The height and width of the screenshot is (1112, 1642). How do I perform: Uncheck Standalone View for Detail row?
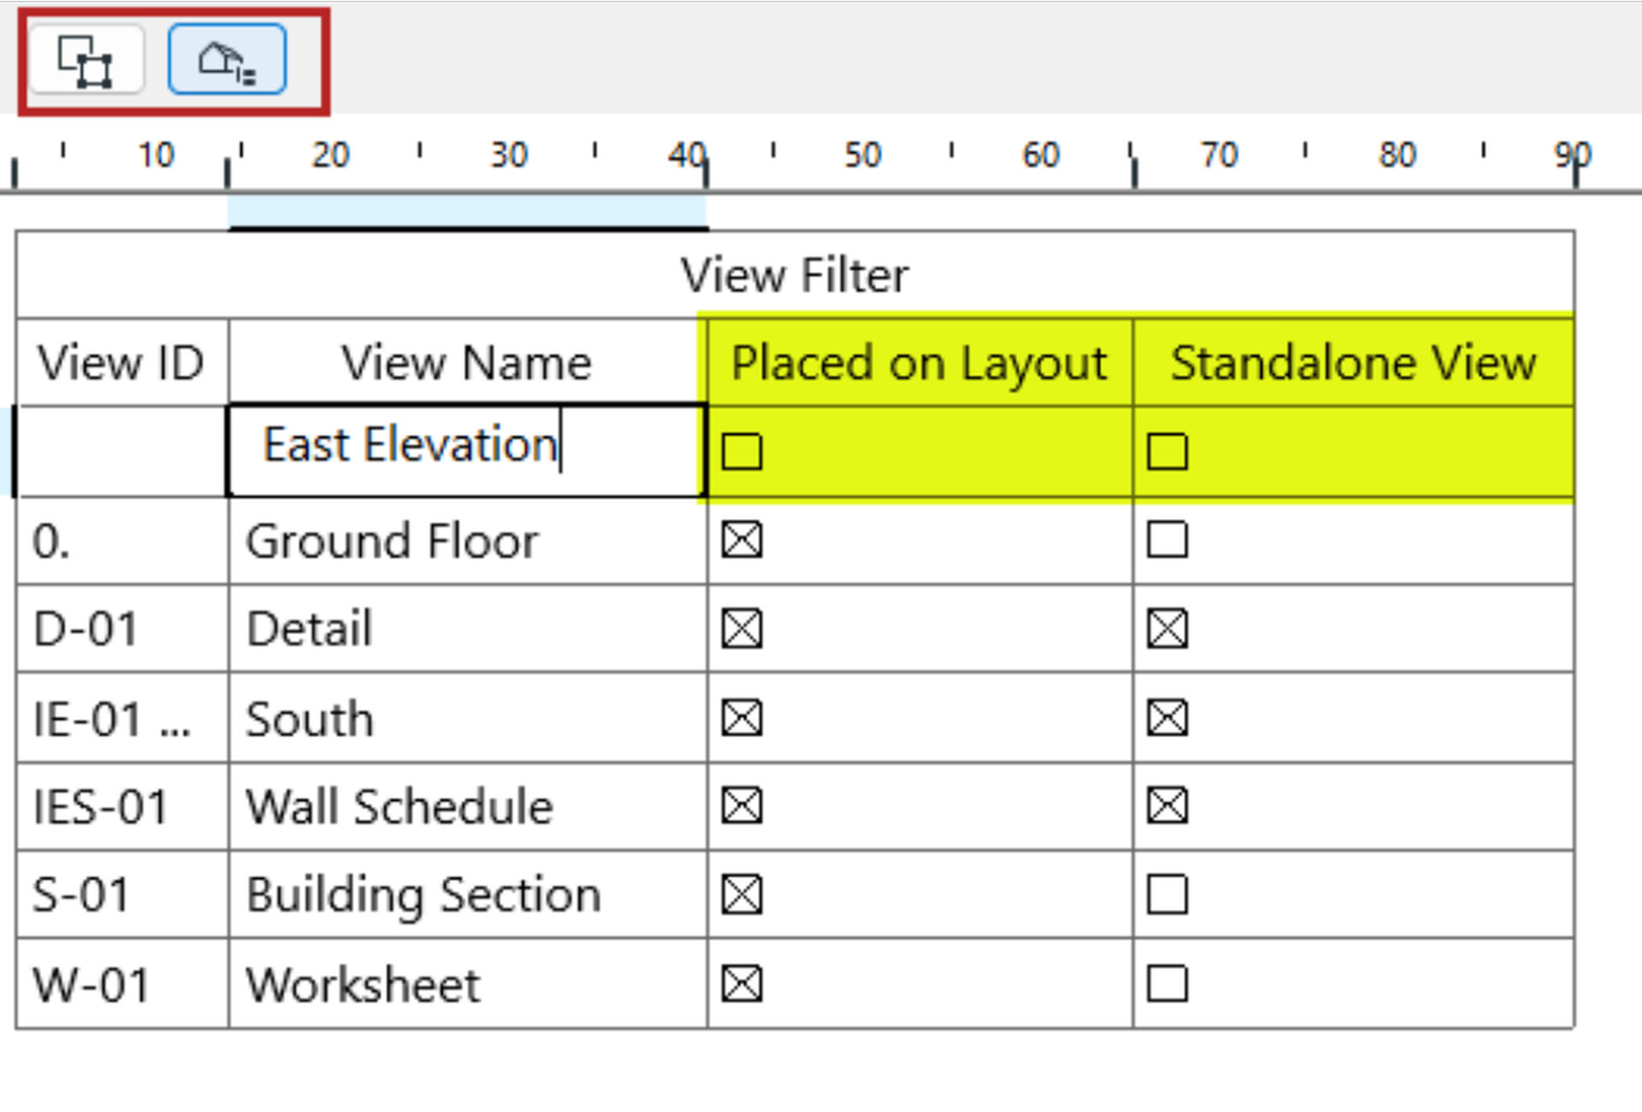click(1167, 629)
